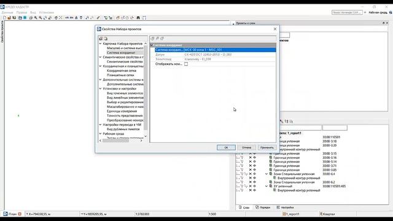This screenshot has height=221, width=393.
Task: Click the pencil edit toolbar icon
Action: coord(98,18)
